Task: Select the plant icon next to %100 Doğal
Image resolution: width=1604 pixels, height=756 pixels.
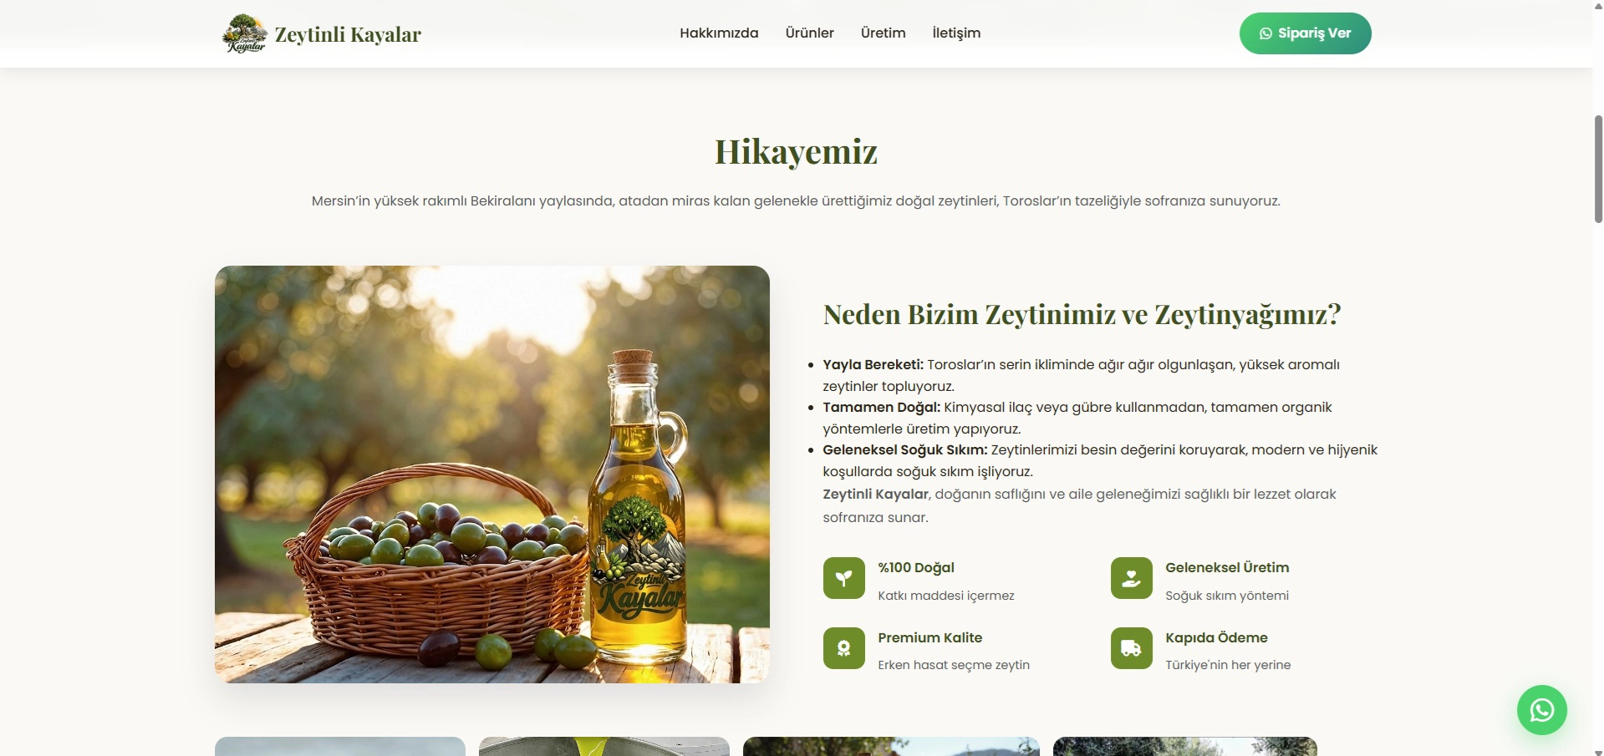Action: click(843, 577)
